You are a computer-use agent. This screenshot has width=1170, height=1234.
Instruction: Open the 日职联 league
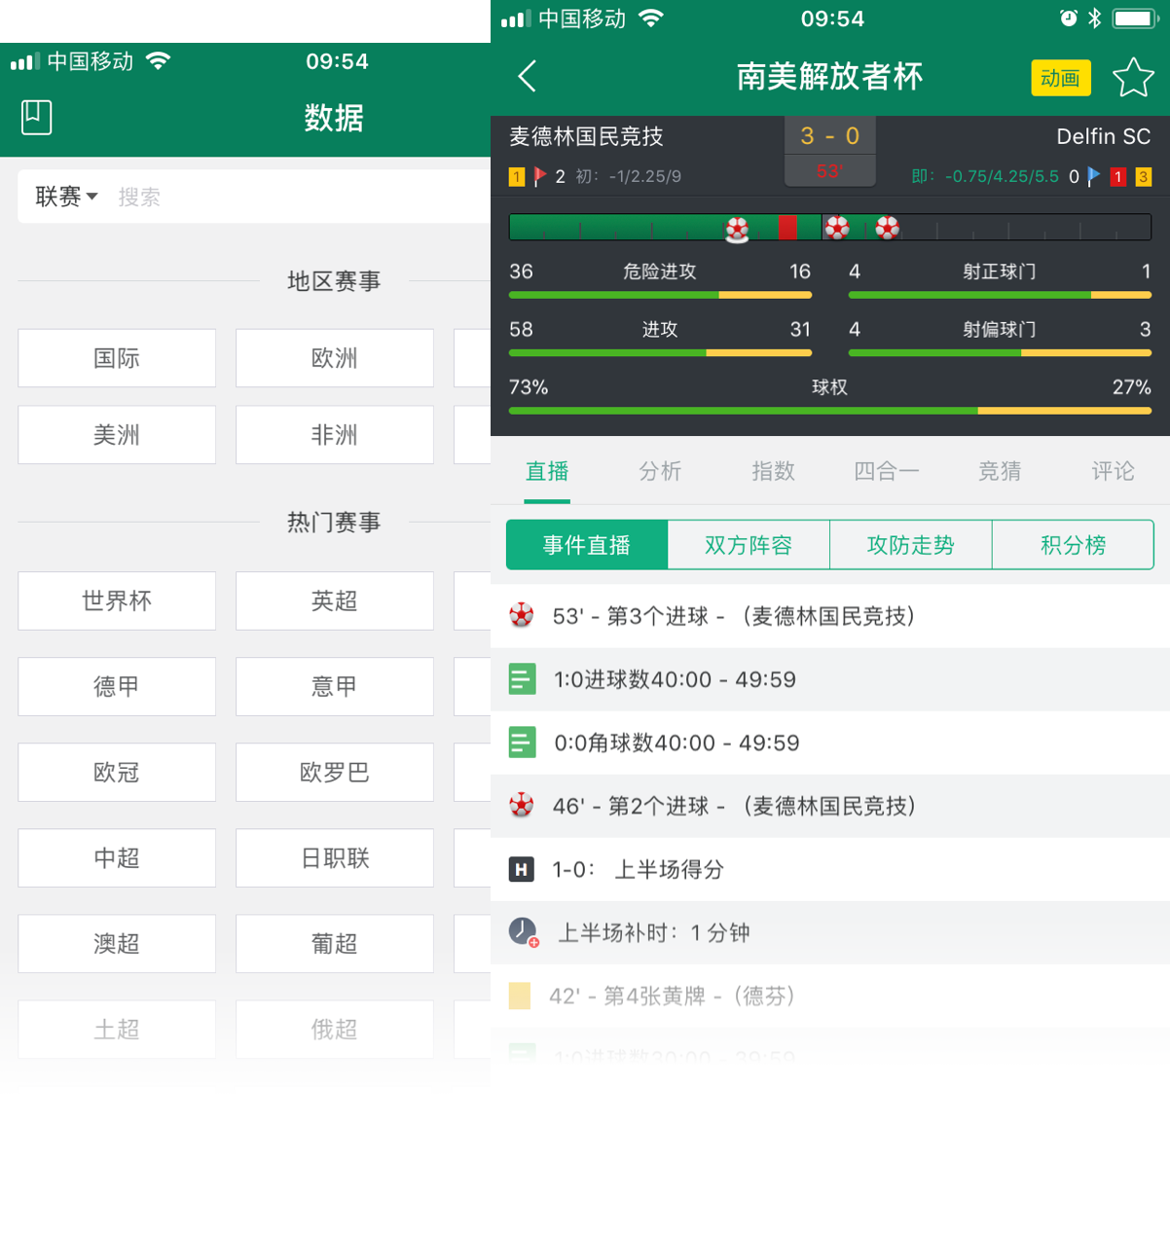[335, 857]
